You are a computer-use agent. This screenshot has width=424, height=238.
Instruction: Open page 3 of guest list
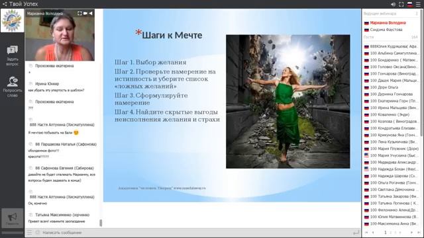coord(396,232)
